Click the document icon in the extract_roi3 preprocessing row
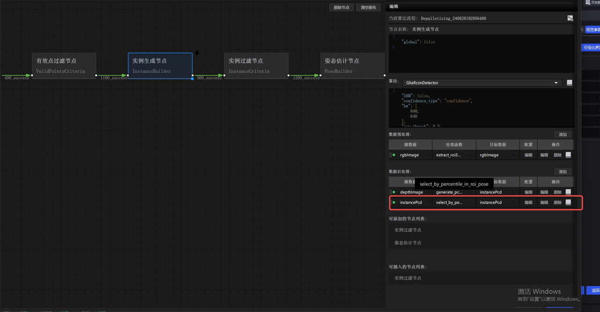The image size is (600, 312). [568, 155]
